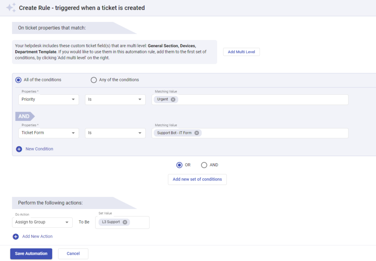Click Add new set of conditions
This screenshot has width=376, height=261.
(197, 179)
